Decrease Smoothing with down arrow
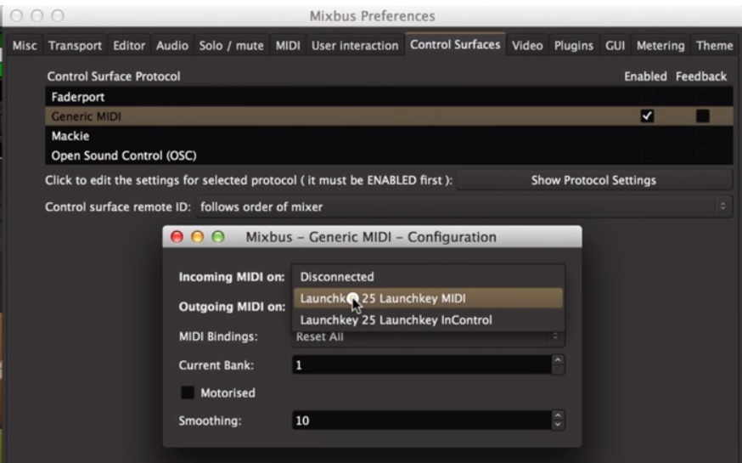Image resolution: width=742 pixels, height=463 pixels. pyautogui.click(x=558, y=425)
